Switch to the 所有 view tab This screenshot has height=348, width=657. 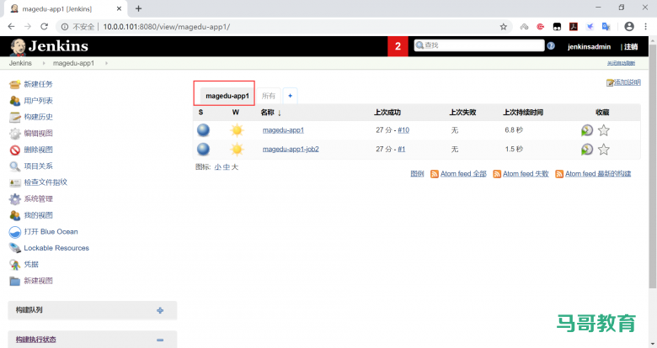(268, 96)
